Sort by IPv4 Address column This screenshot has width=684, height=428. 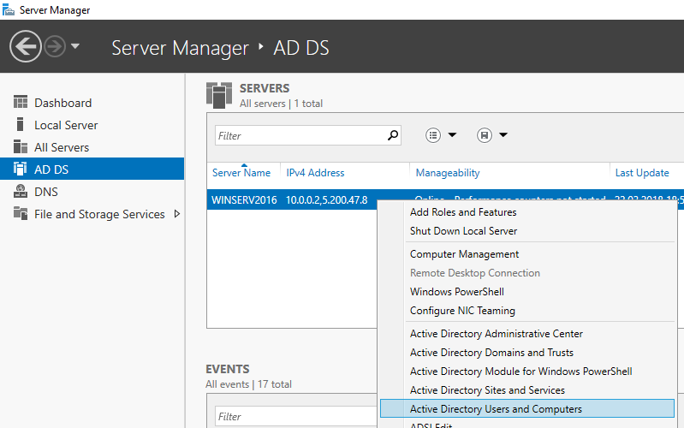(315, 173)
